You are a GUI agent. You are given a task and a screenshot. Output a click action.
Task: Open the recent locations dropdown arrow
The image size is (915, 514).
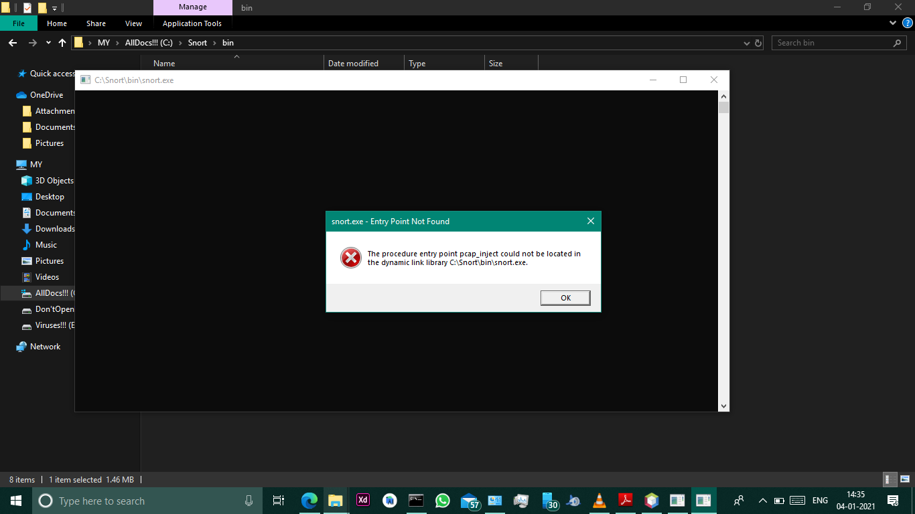click(48, 43)
